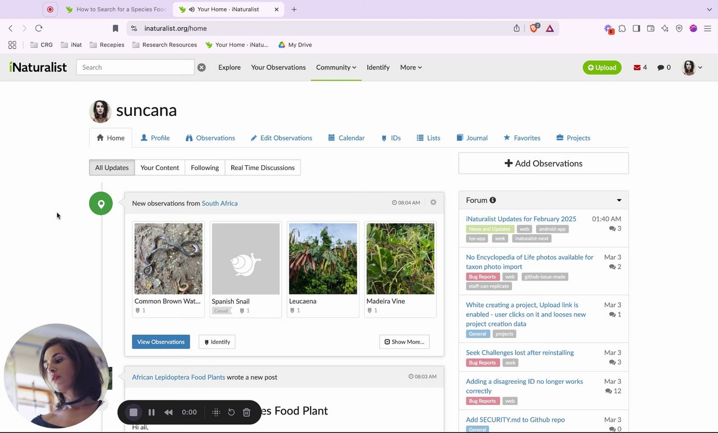Stop the screen recording
The image size is (718, 433).
(x=134, y=412)
